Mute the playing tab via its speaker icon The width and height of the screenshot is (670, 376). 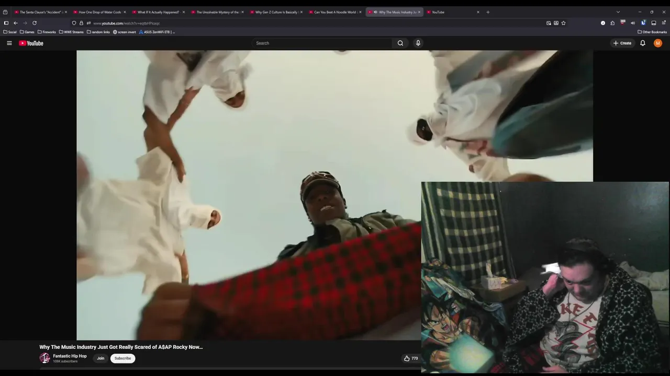pos(375,12)
